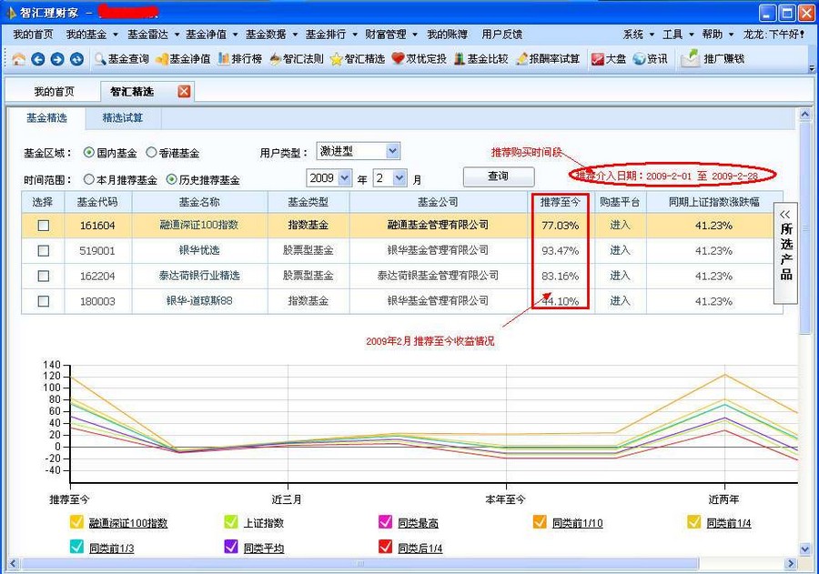Screen dimensions: 819x574
Task: Toggle 同类前1/4 legend checkbox
Action: click(x=693, y=522)
